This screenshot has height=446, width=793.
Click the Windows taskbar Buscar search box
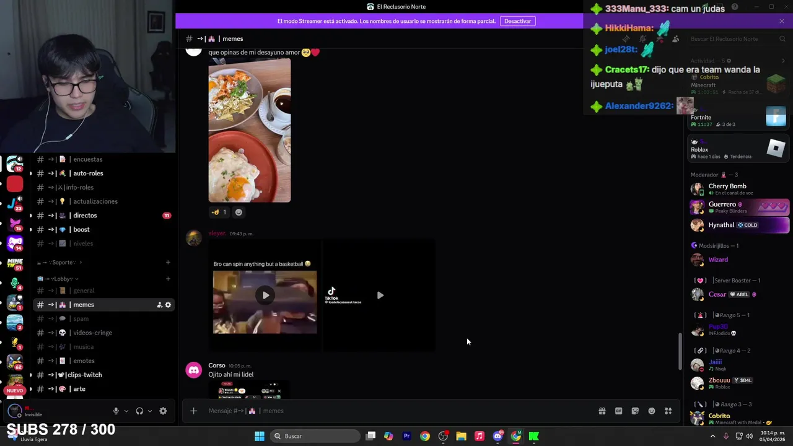pos(315,436)
